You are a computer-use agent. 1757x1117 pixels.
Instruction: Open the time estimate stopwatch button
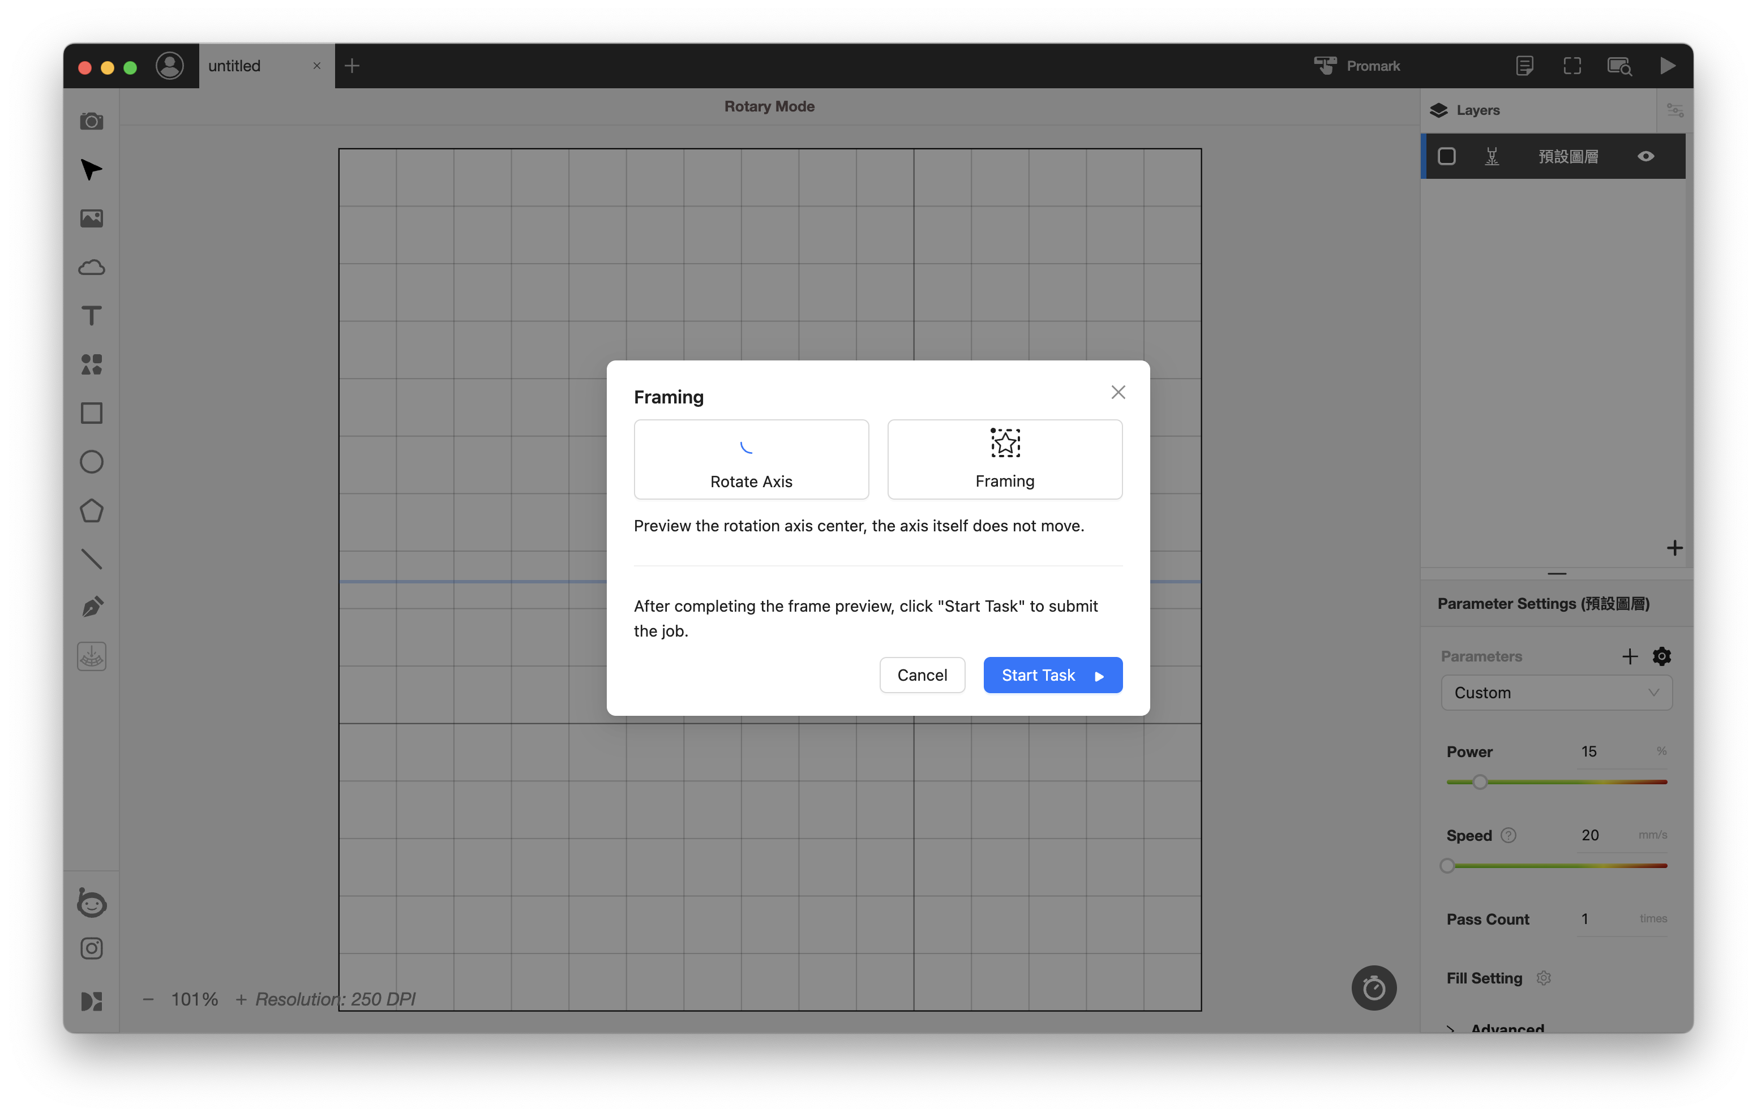click(x=1374, y=988)
